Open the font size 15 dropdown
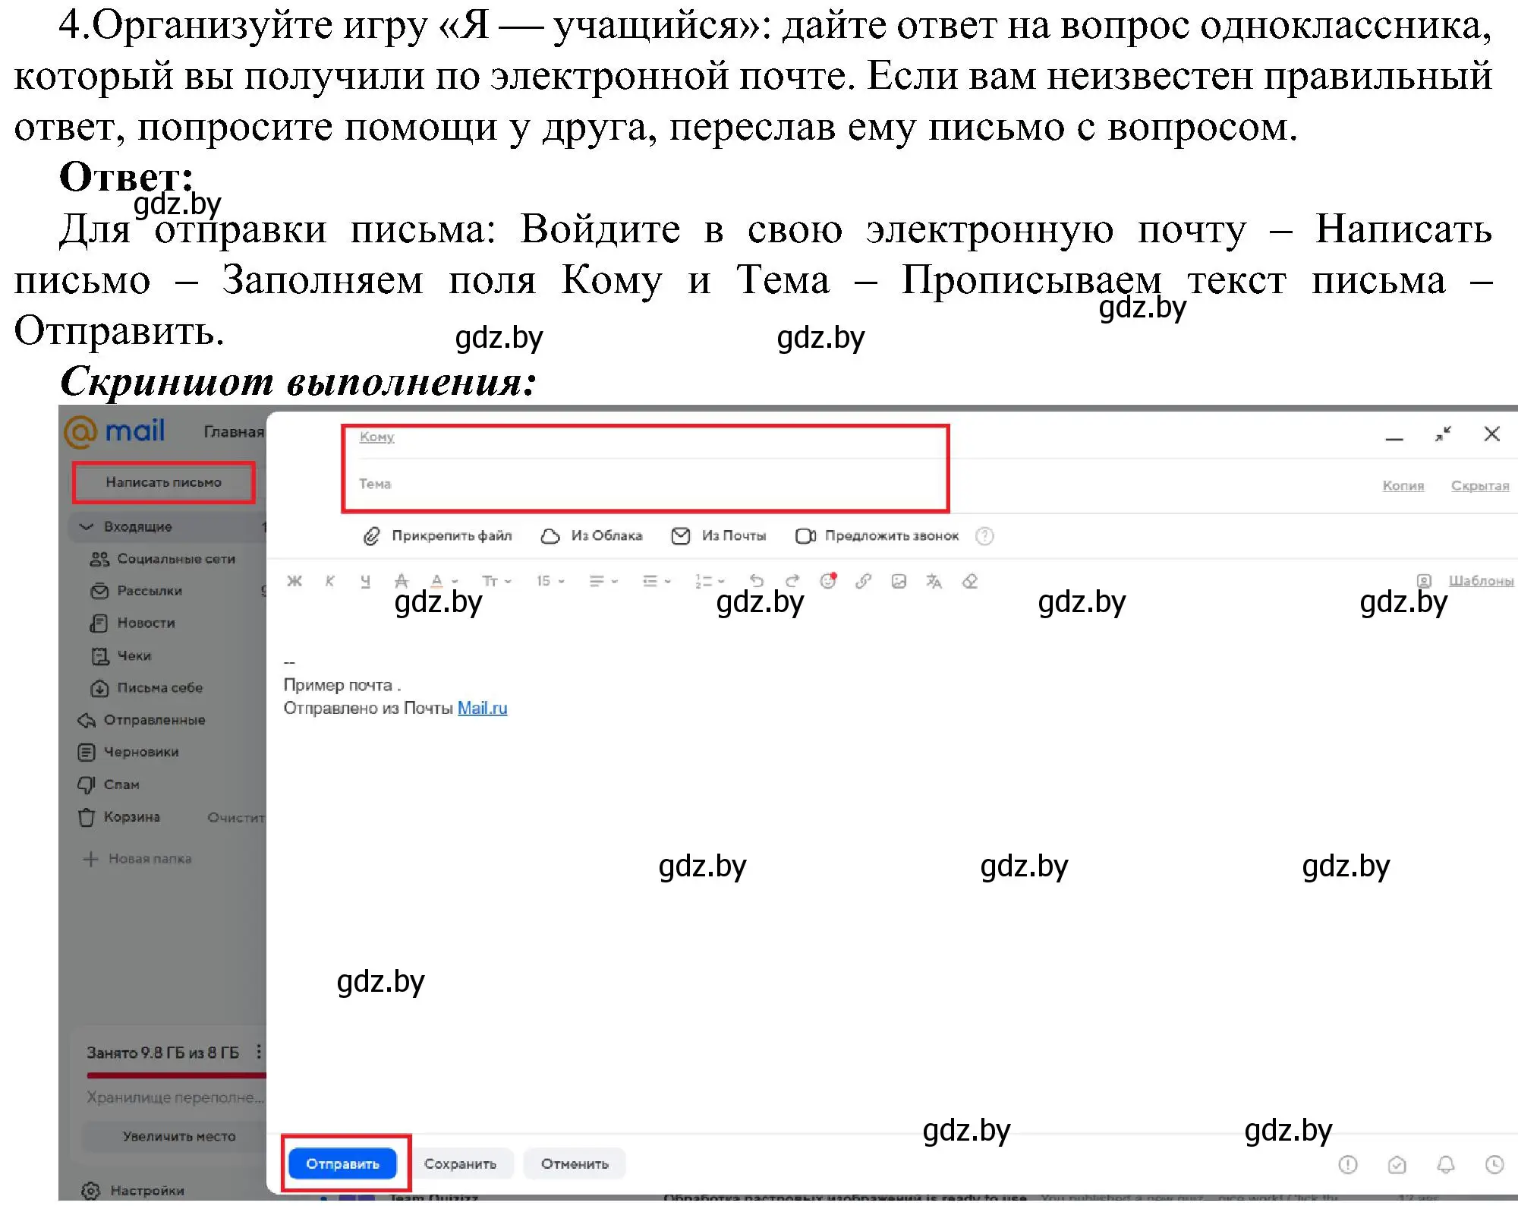 (x=550, y=581)
